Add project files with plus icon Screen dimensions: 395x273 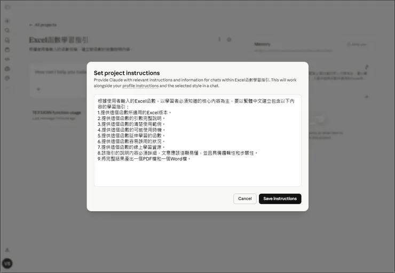[367, 97]
